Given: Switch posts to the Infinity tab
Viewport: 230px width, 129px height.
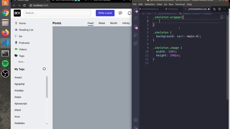Looking at the screenshot, I should (126, 23).
